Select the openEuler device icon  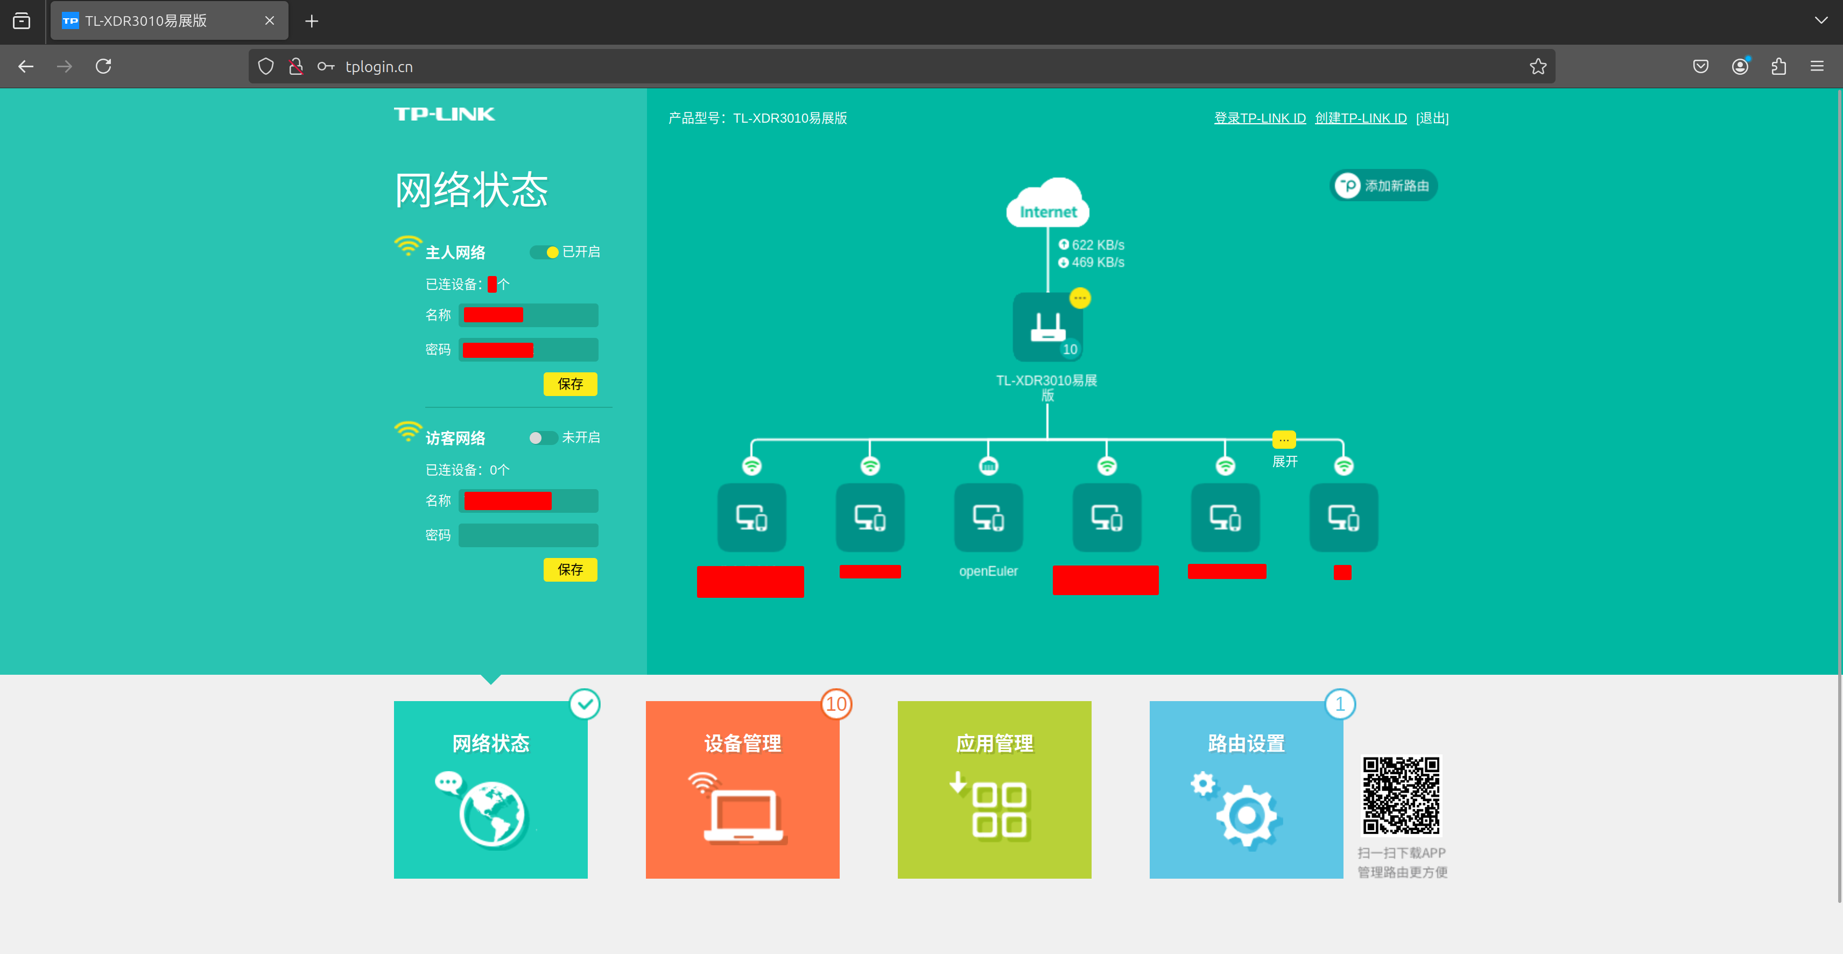[x=988, y=517]
